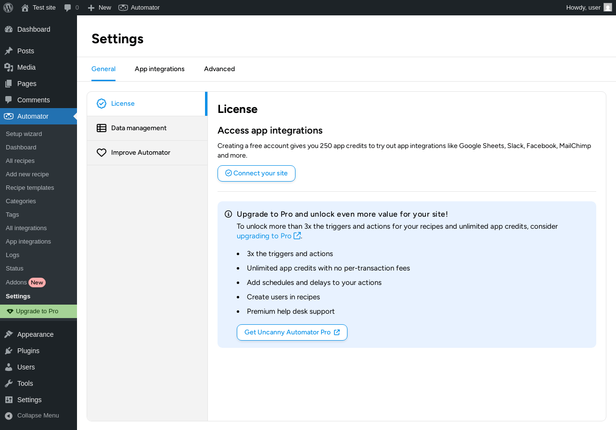This screenshot has width=616, height=430.
Task: Click the New label in the admin bar
Action: pos(105,8)
